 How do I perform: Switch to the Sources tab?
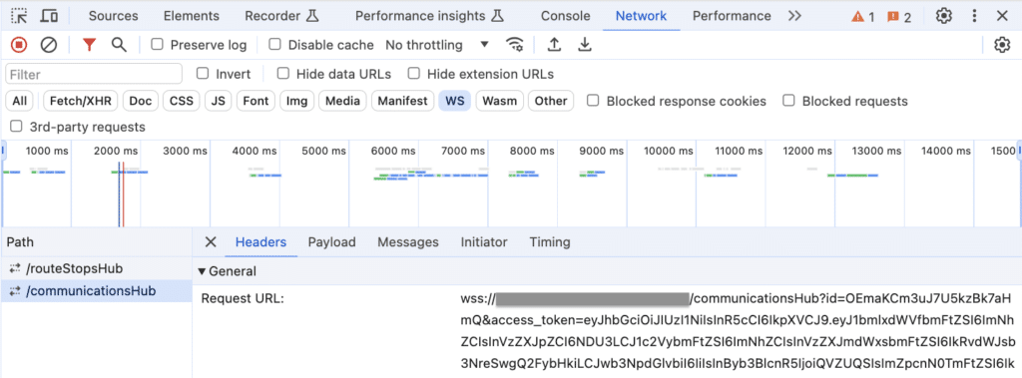click(114, 16)
